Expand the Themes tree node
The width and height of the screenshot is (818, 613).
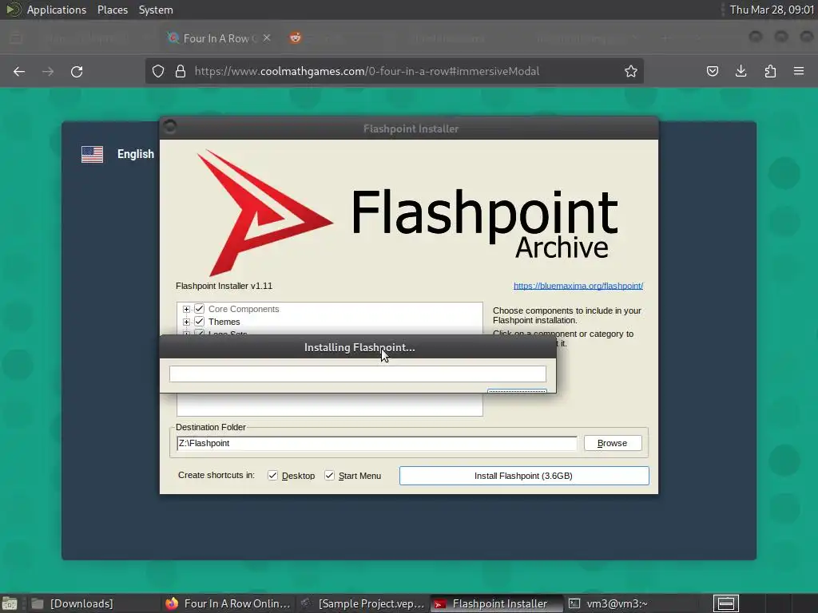[x=186, y=322]
